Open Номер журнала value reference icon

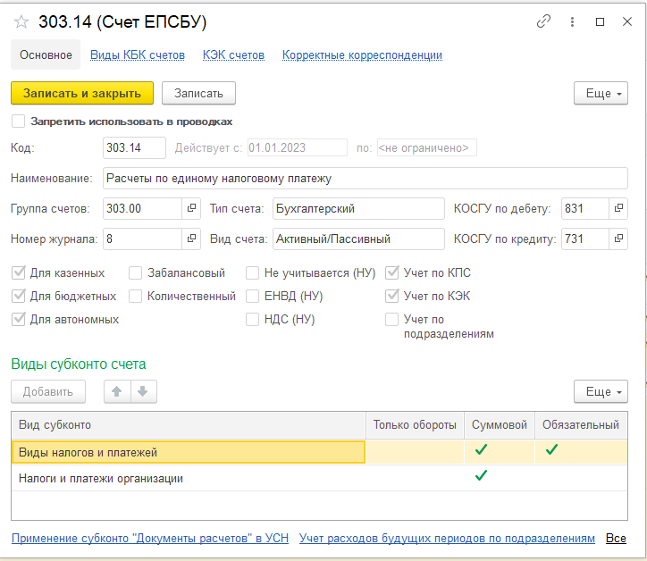point(191,239)
